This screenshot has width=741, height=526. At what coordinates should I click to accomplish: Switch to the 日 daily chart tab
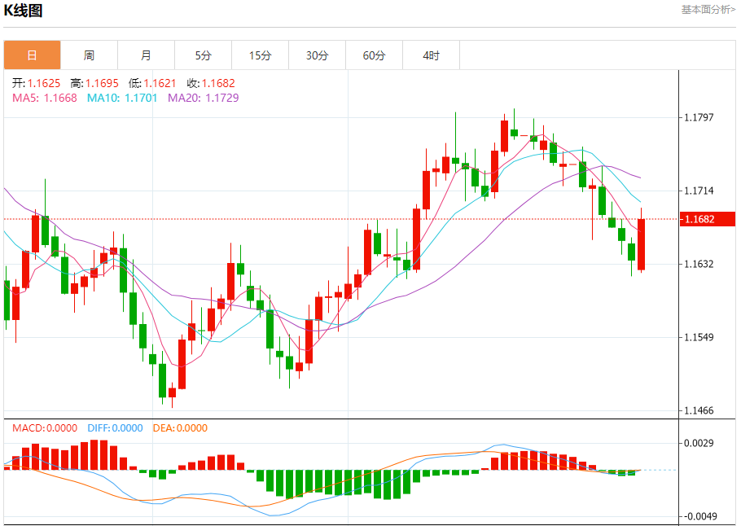(32, 55)
